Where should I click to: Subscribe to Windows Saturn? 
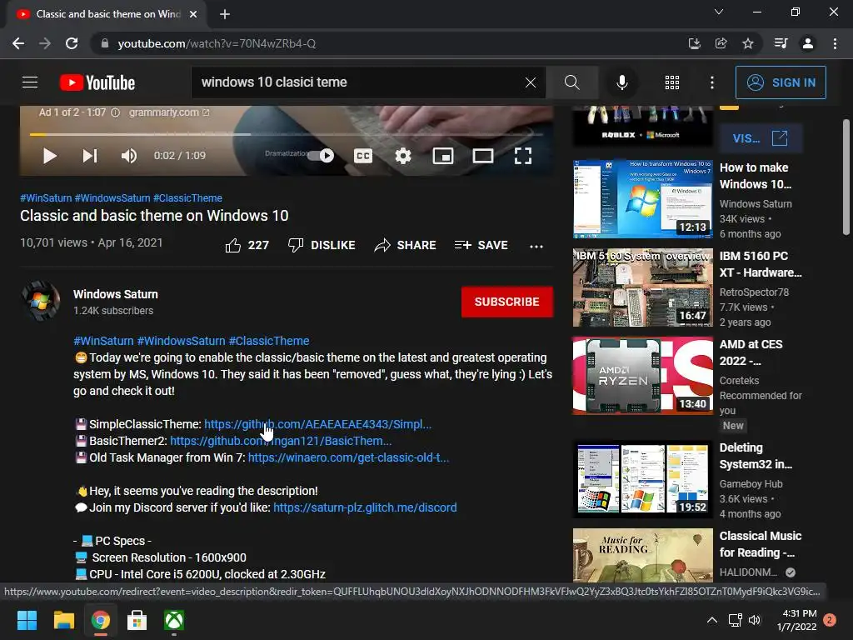point(507,302)
